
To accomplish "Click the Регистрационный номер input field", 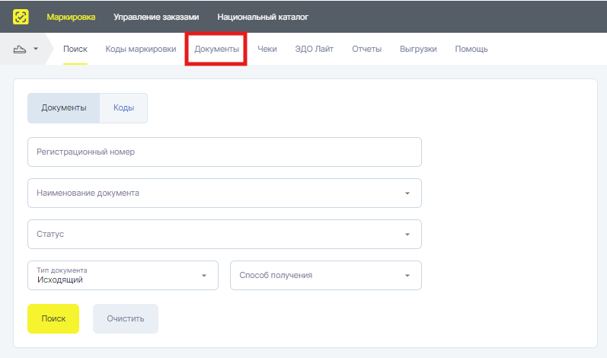I will (224, 152).
